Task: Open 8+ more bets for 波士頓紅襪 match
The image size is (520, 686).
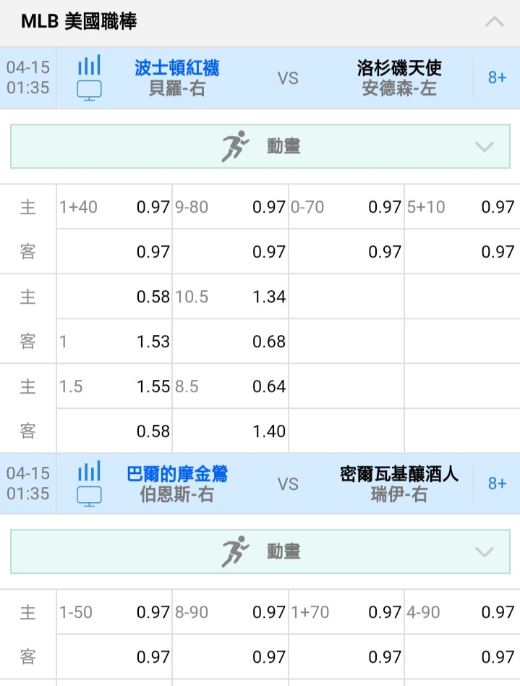Action: click(497, 78)
